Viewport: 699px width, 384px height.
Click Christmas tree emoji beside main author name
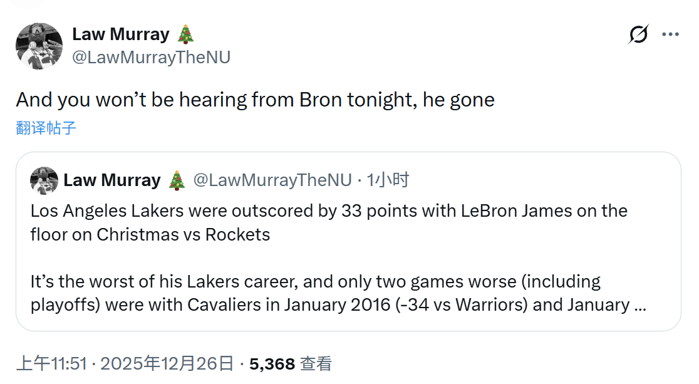click(x=184, y=34)
